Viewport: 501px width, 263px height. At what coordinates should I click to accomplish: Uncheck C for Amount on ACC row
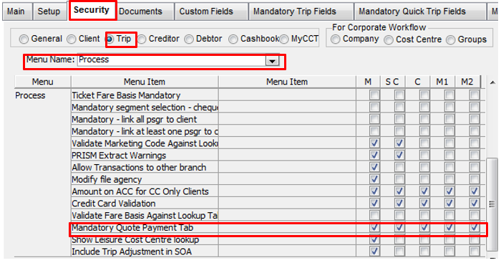[424, 191]
